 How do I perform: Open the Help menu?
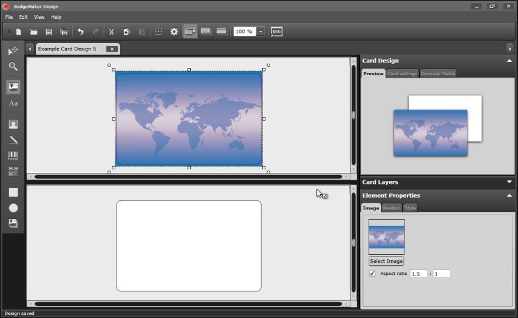56,17
